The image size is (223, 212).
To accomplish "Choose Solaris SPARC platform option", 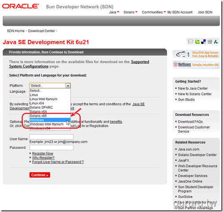I will click(50, 107).
